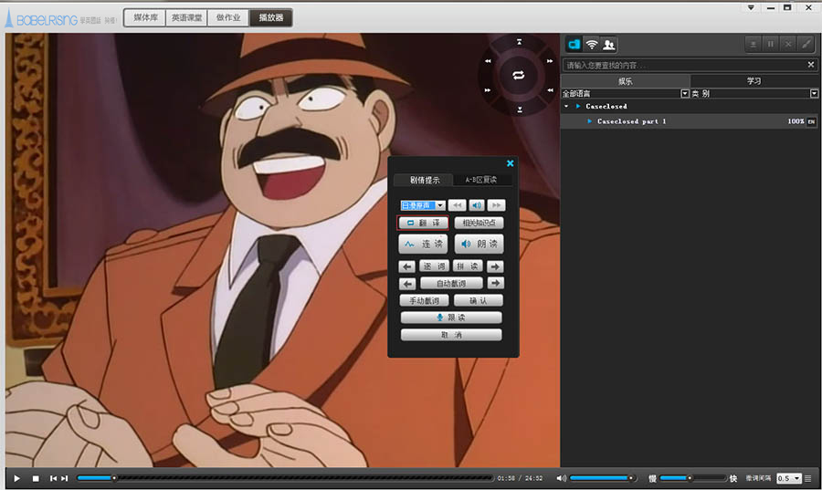
Task: Click the 拼读 button
Action: (468, 266)
